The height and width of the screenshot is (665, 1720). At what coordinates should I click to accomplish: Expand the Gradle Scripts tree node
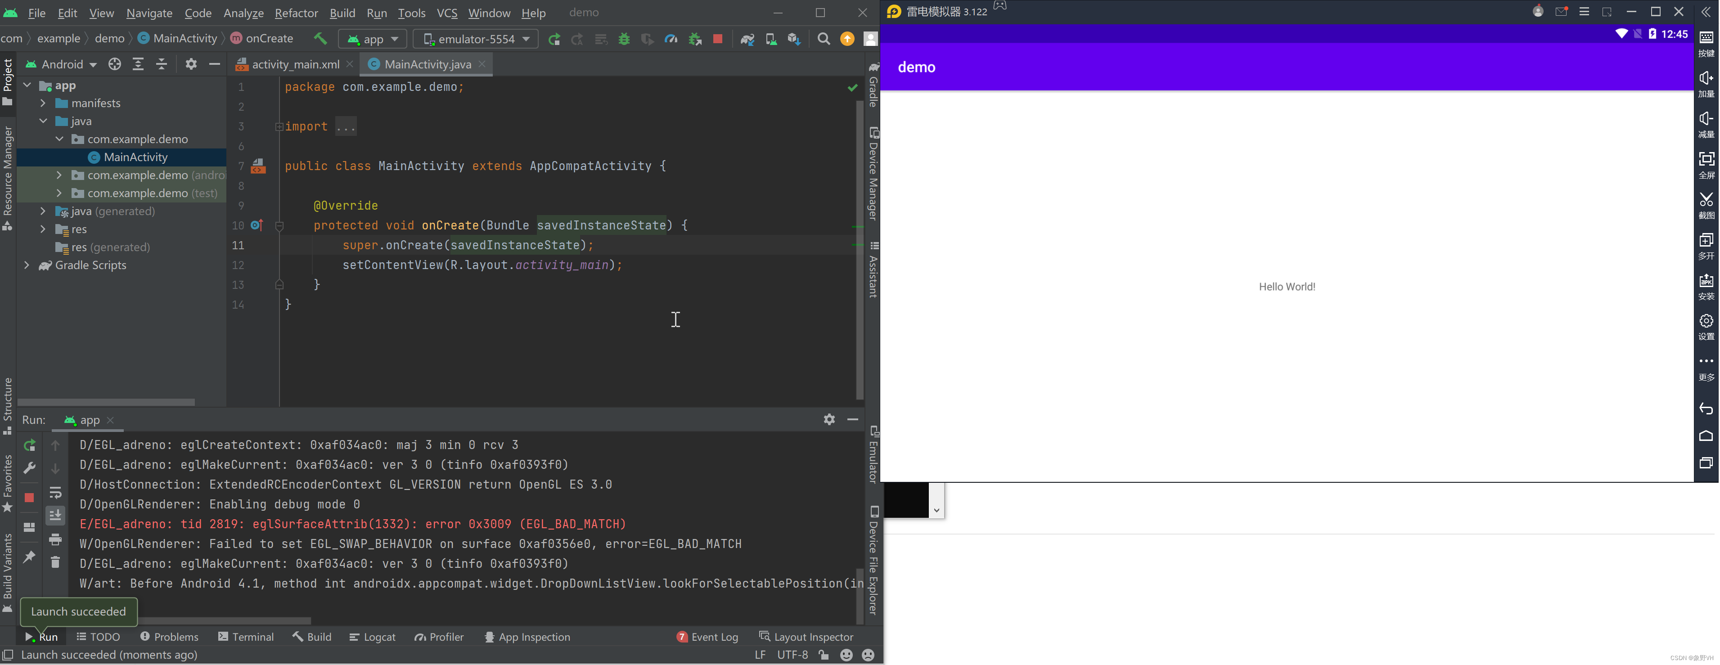(x=27, y=265)
